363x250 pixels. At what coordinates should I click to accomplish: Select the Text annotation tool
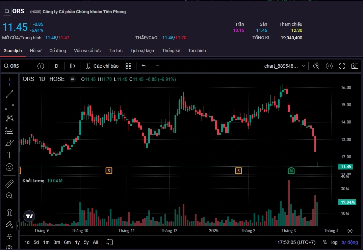(x=9, y=155)
